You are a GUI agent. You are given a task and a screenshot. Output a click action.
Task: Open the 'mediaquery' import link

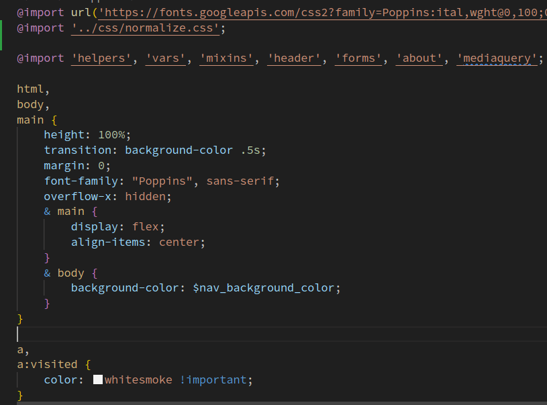pos(497,58)
